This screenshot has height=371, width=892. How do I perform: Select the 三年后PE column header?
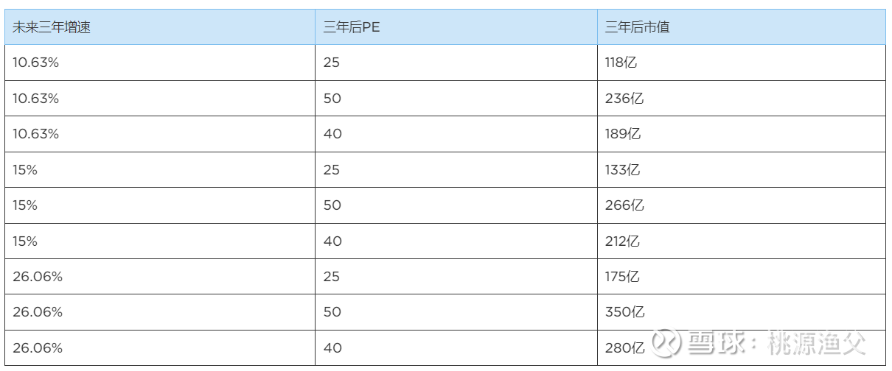click(x=352, y=27)
